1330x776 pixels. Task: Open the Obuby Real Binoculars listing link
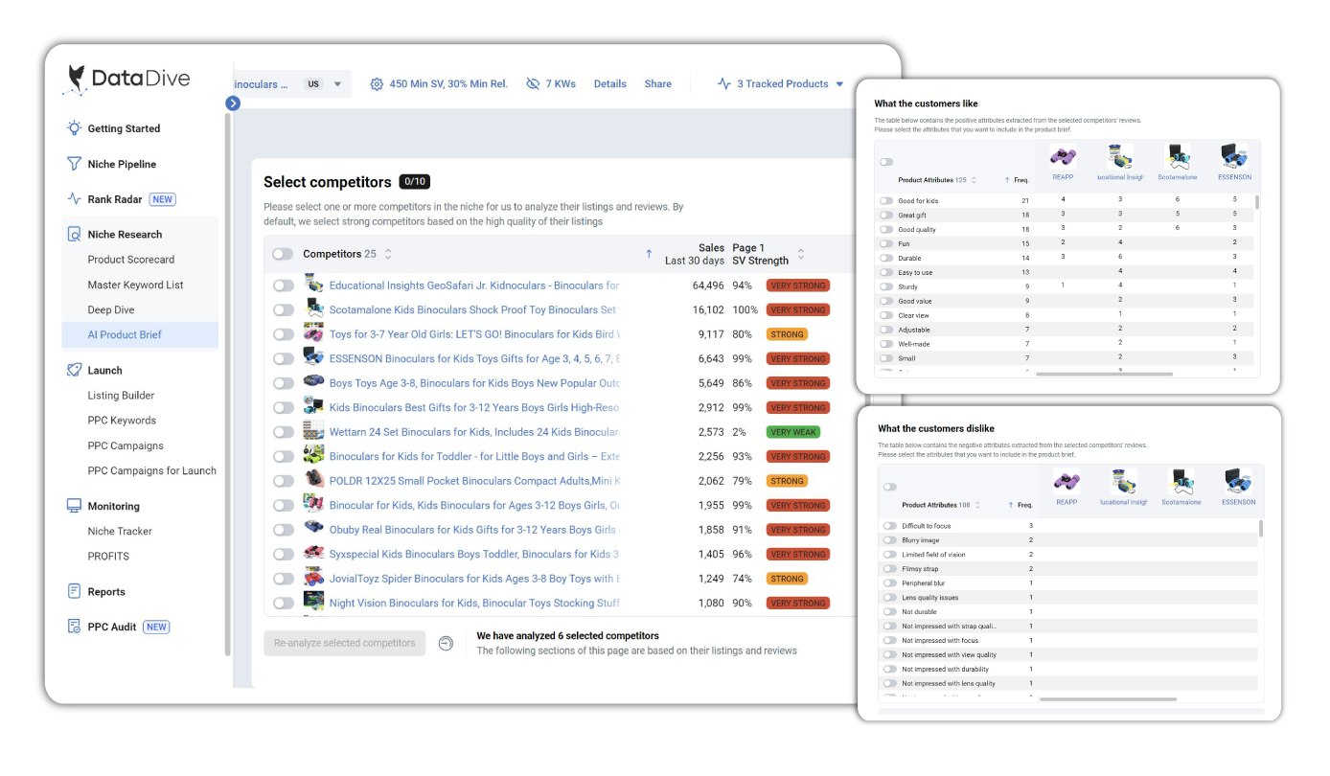[474, 530]
